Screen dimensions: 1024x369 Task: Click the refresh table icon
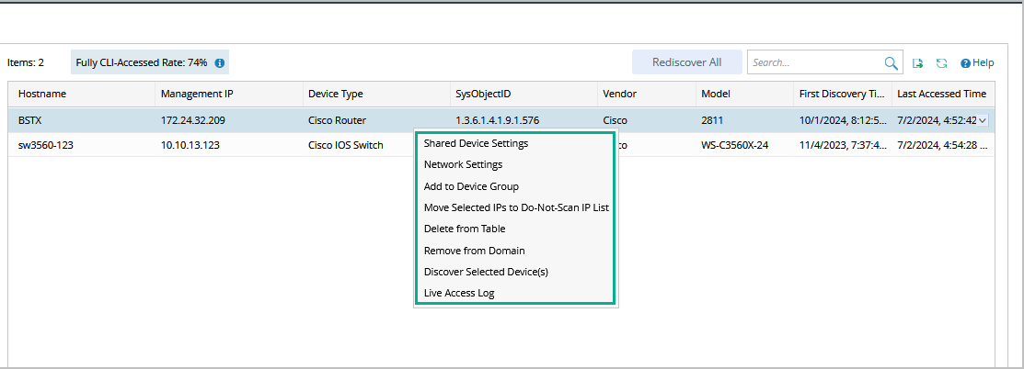click(941, 63)
